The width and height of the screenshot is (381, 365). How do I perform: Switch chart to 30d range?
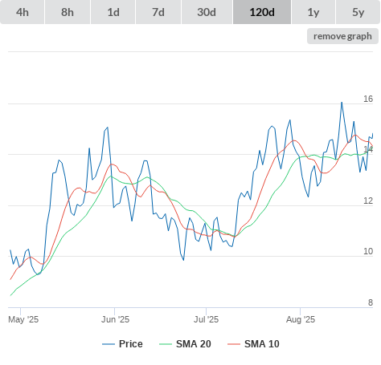coord(207,12)
